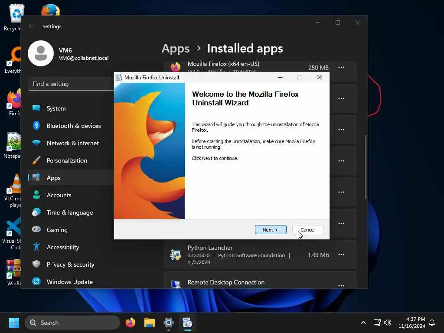Viewport: 444px width, 333px height.
Task: Click the taskbar Search box
Action: [72, 323]
